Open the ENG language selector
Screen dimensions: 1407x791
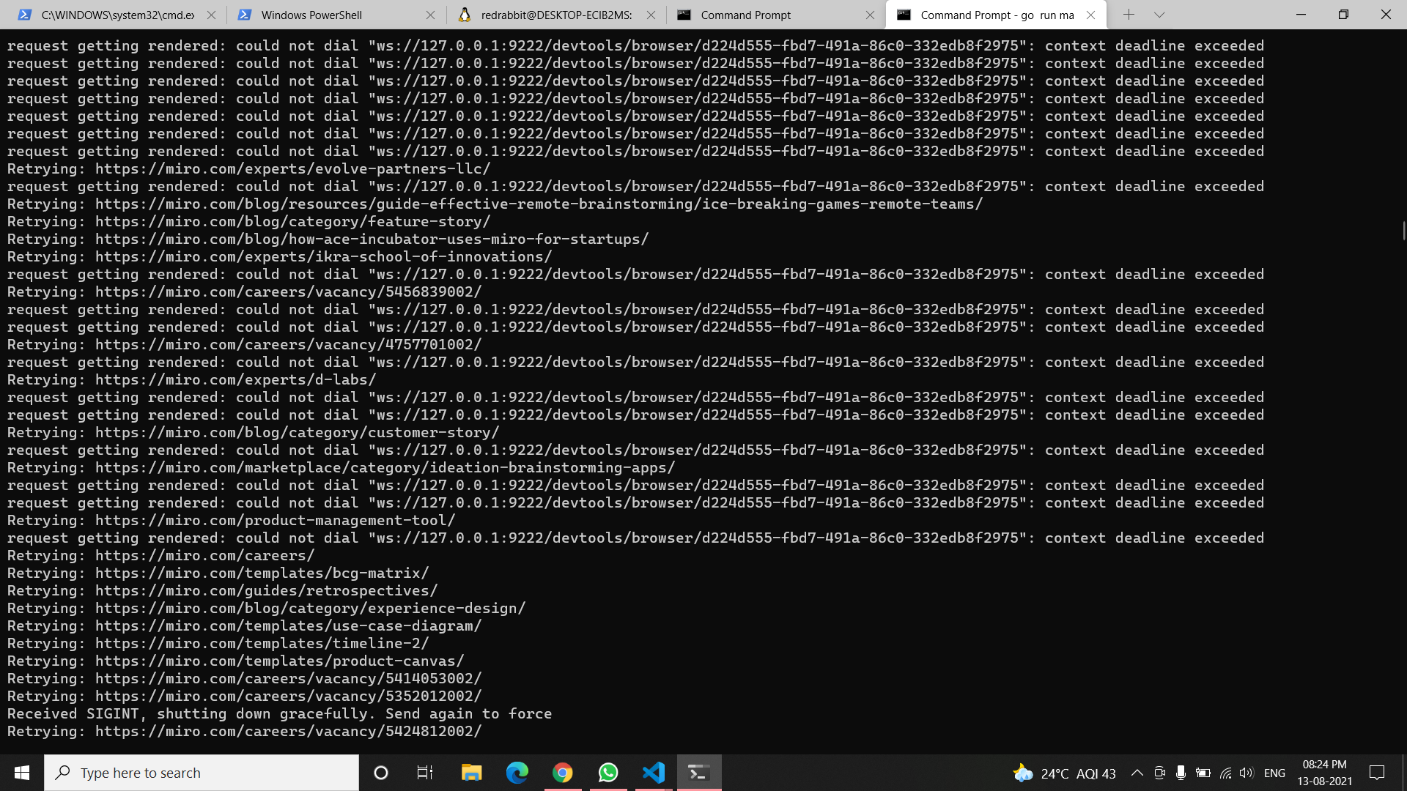click(1275, 772)
